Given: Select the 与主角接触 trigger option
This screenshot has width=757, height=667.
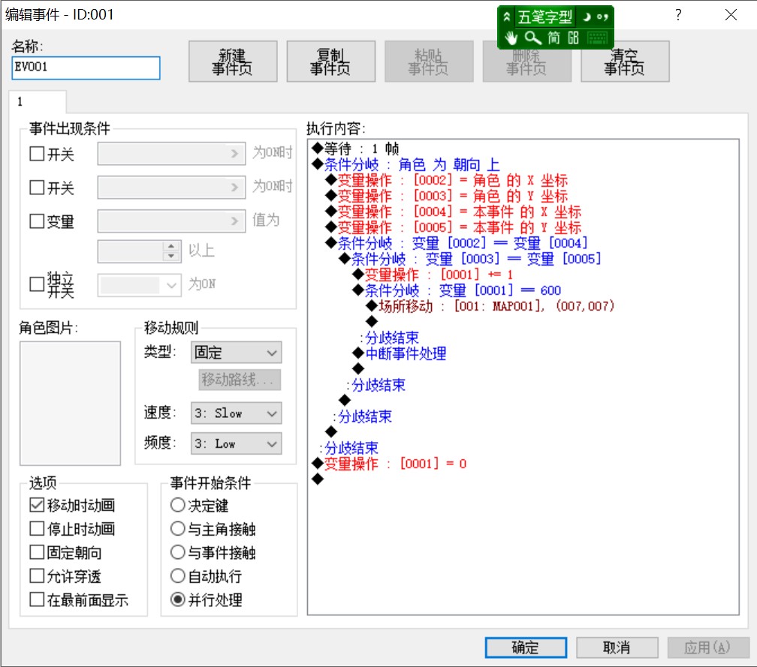Looking at the screenshot, I should (178, 529).
